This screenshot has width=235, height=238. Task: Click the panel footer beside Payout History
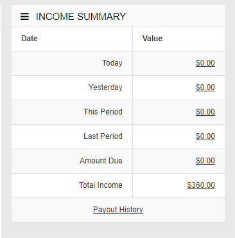coord(53,210)
